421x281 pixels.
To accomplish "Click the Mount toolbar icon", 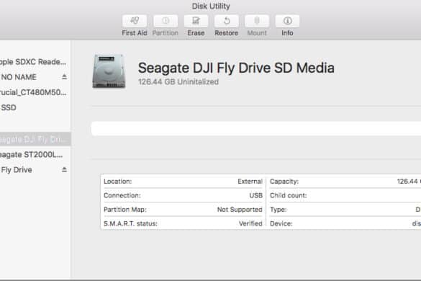I will click(257, 21).
